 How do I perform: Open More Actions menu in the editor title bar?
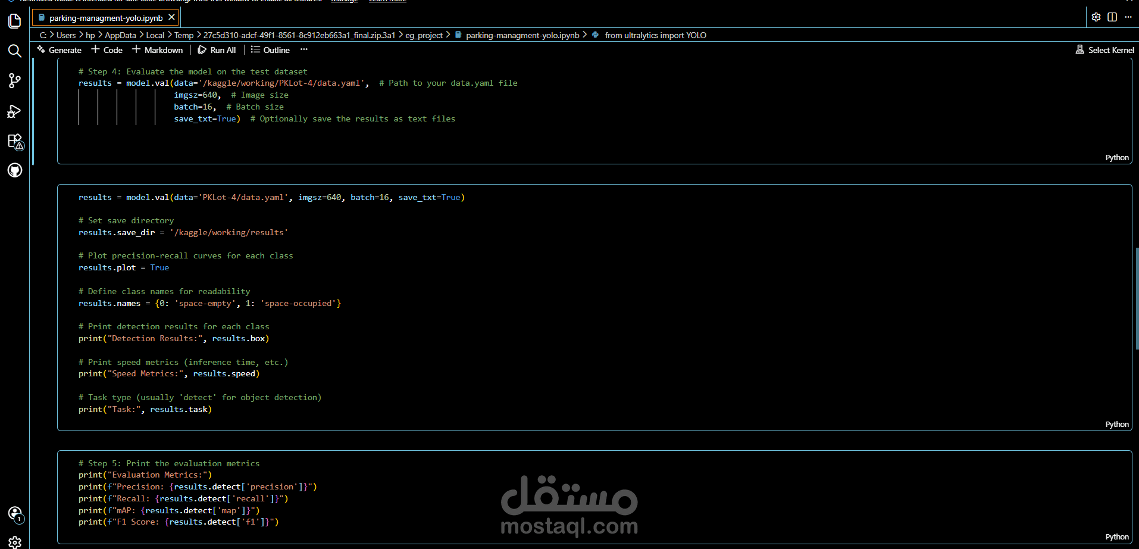[1128, 17]
